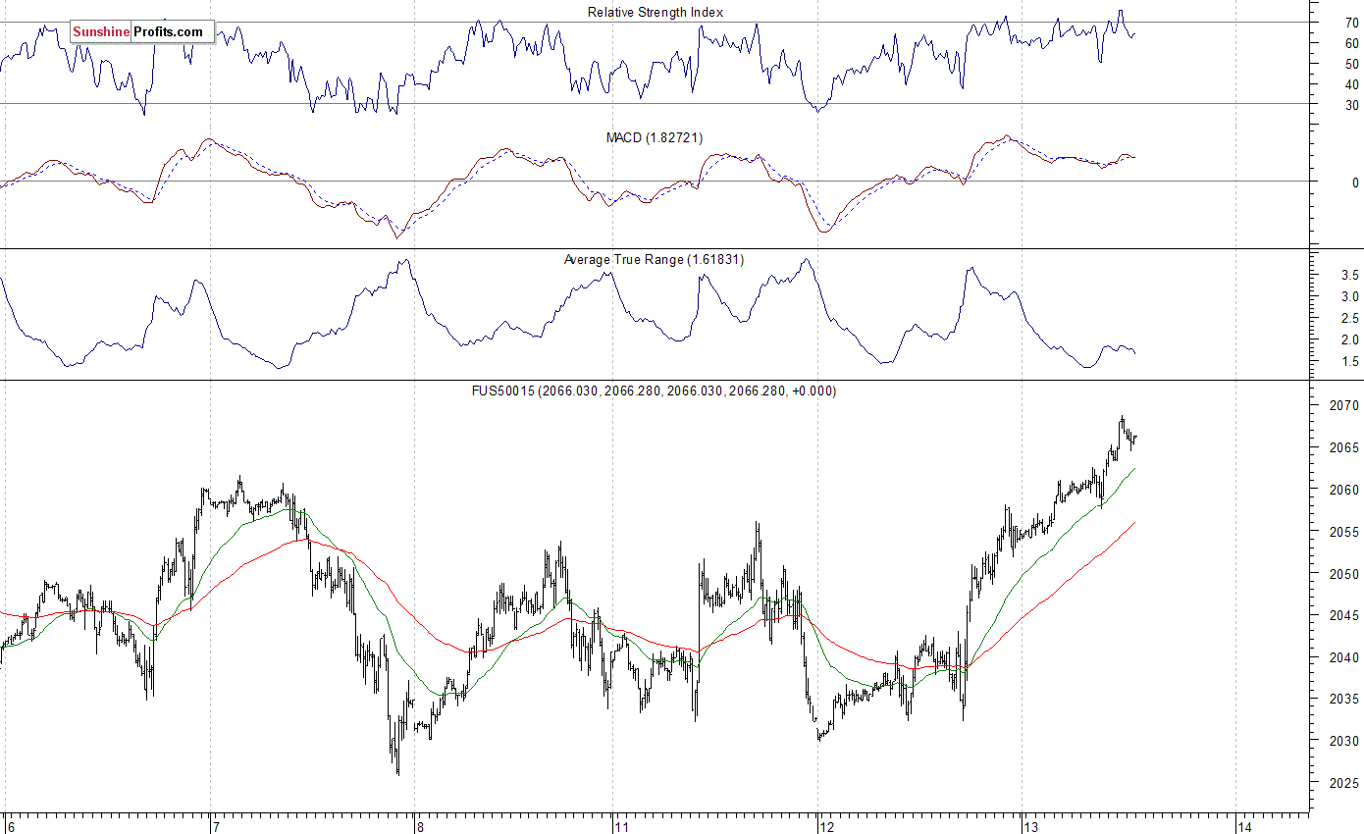Click the price axis label 2050
Viewport: 1364px width, 834px height.
[1345, 574]
